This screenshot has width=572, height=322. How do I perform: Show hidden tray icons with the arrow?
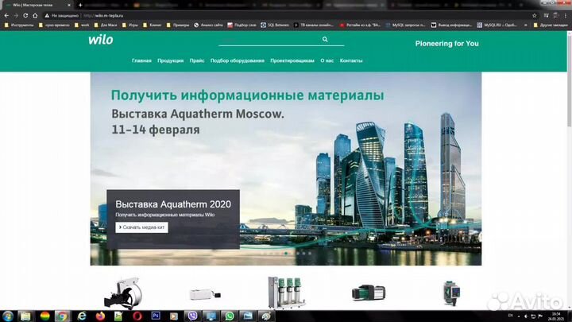(x=519, y=316)
